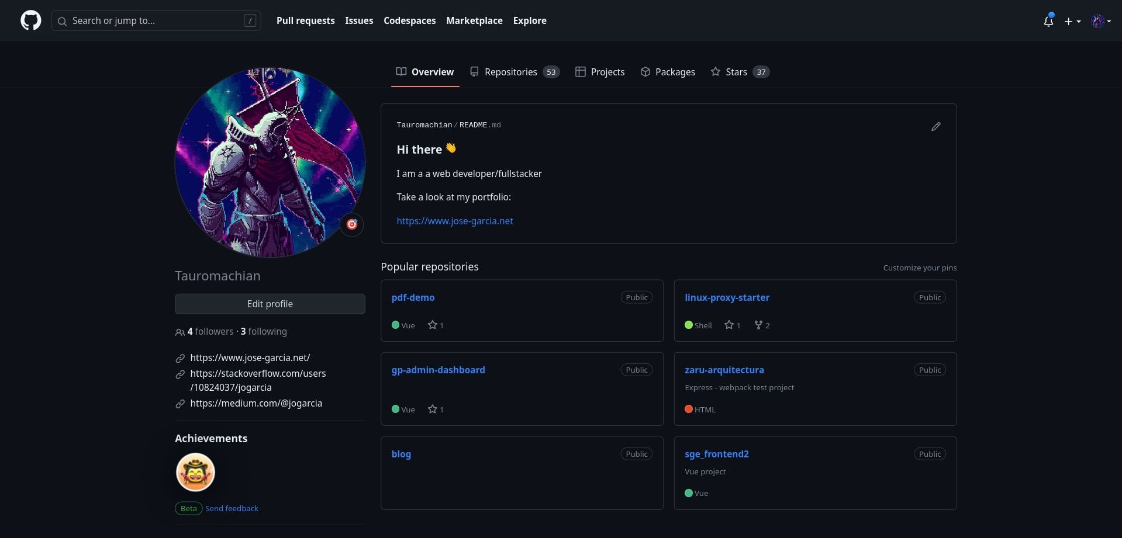Edit the README using the pencil icon
Viewport: 1122px width, 538px height.
[x=935, y=126]
